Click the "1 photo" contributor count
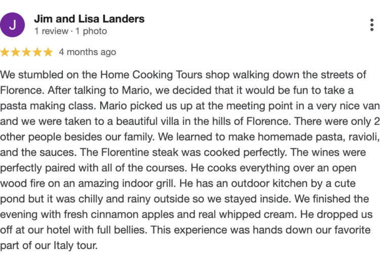Image resolution: width=389 pixels, height=256 pixels. tap(91, 31)
